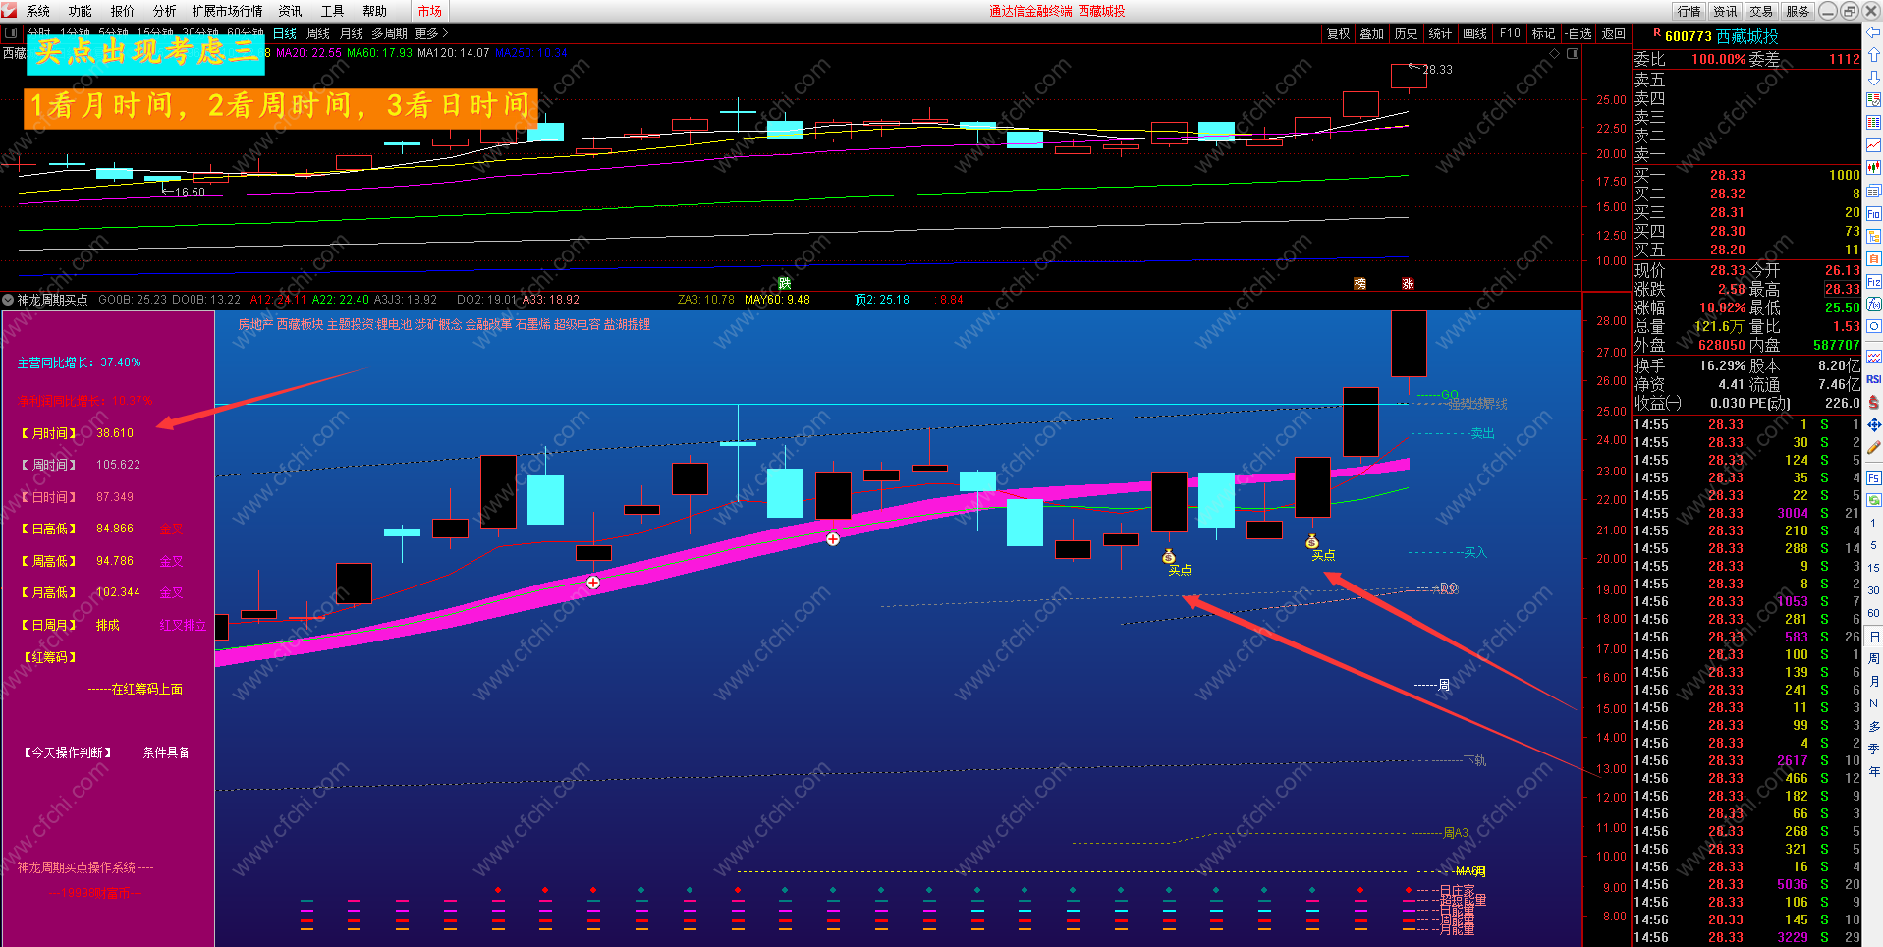Select the 年 period button in right sidebar
Viewport: 1883px width, 947px height.
1873,771
